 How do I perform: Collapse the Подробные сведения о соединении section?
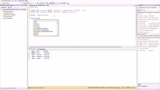[x=138, y=12]
